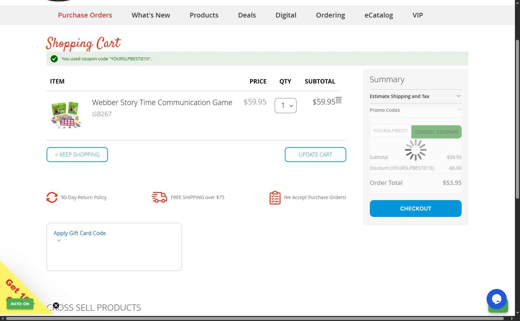520x321 pixels.
Task: Open the Ordering menu
Action: tap(330, 15)
